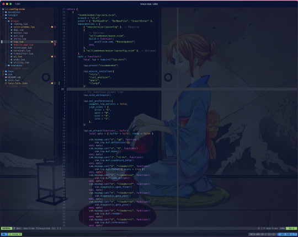Click the lua file icon beside undo.lua
The image size is (298, 237).
click(x=12, y=60)
